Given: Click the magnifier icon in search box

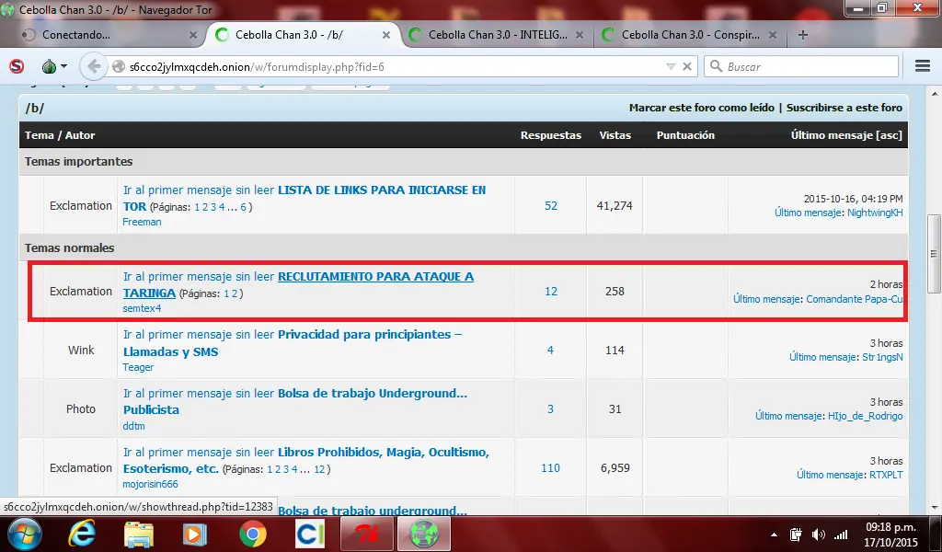Looking at the screenshot, I should pos(716,66).
